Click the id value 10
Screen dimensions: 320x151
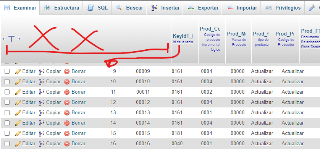[113, 81]
